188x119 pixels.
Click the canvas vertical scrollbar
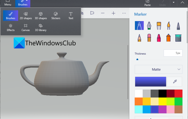[128, 72]
